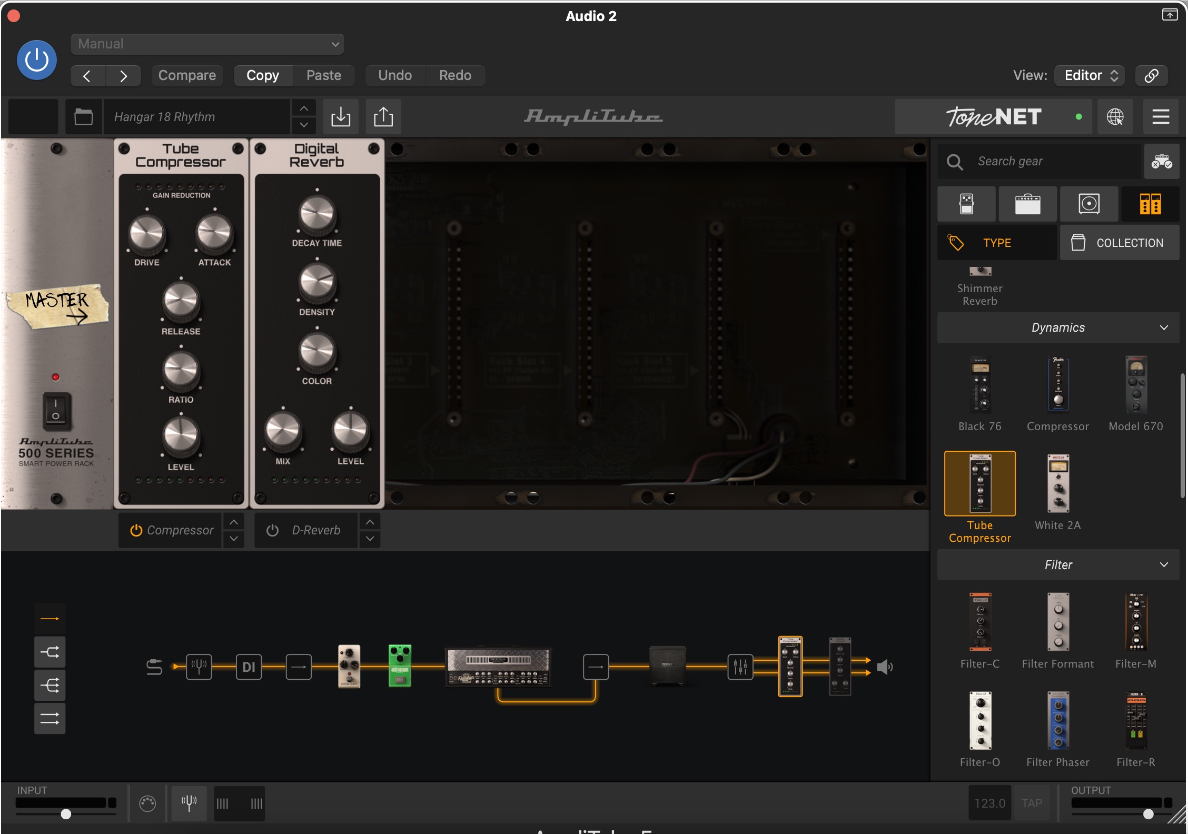
Task: Toggle the plugin power bypass button
Action: 37,60
